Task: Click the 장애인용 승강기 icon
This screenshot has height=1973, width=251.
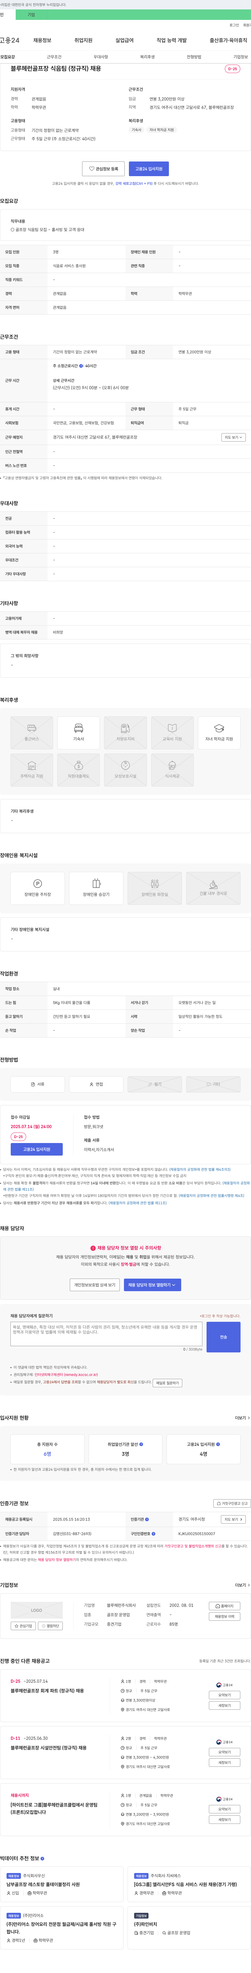Action: click(96, 888)
